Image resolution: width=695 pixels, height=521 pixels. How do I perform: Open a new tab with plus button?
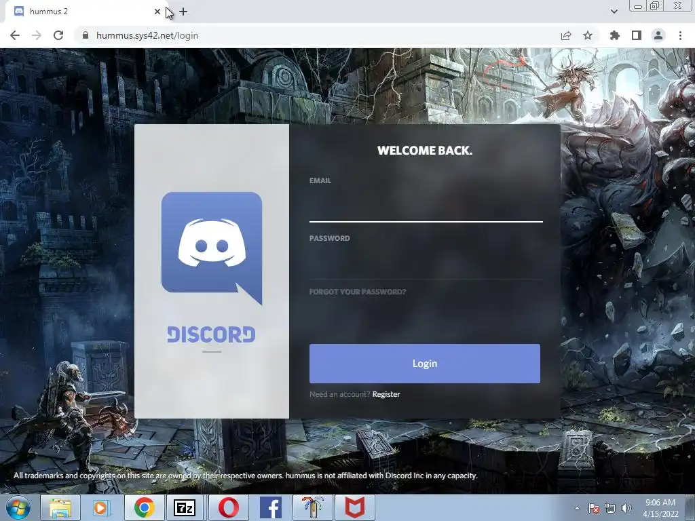183,12
